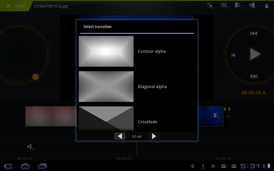Open the download notification icon

pyautogui.click(x=203, y=166)
